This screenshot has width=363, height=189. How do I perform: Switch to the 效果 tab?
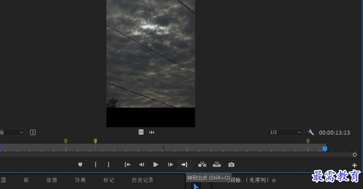(80, 180)
